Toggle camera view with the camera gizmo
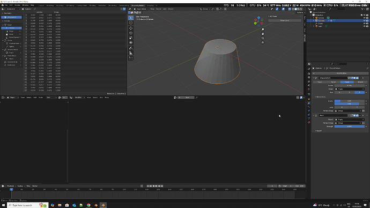This screenshot has width=370, height=208. point(263,38)
